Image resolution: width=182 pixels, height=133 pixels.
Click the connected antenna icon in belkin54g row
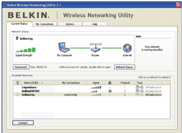pos(17,95)
